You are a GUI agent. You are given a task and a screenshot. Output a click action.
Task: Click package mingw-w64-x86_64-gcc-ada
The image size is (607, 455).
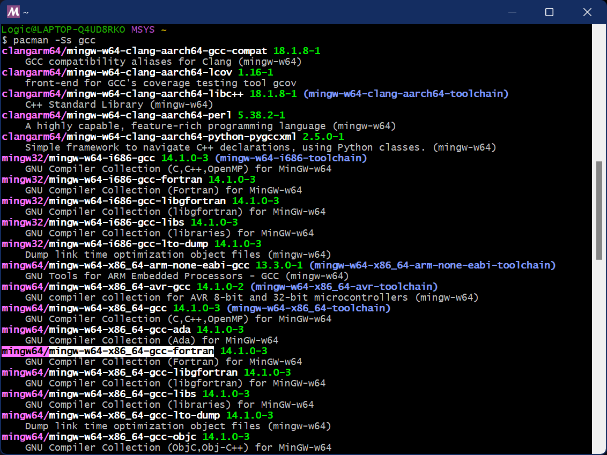point(120,330)
